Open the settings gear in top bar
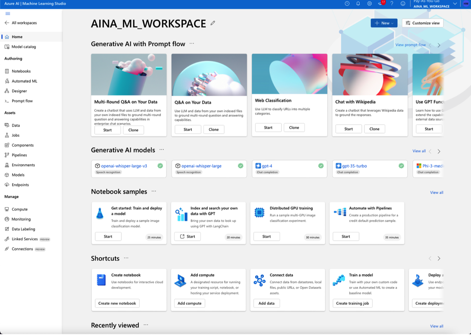 click(369, 4)
